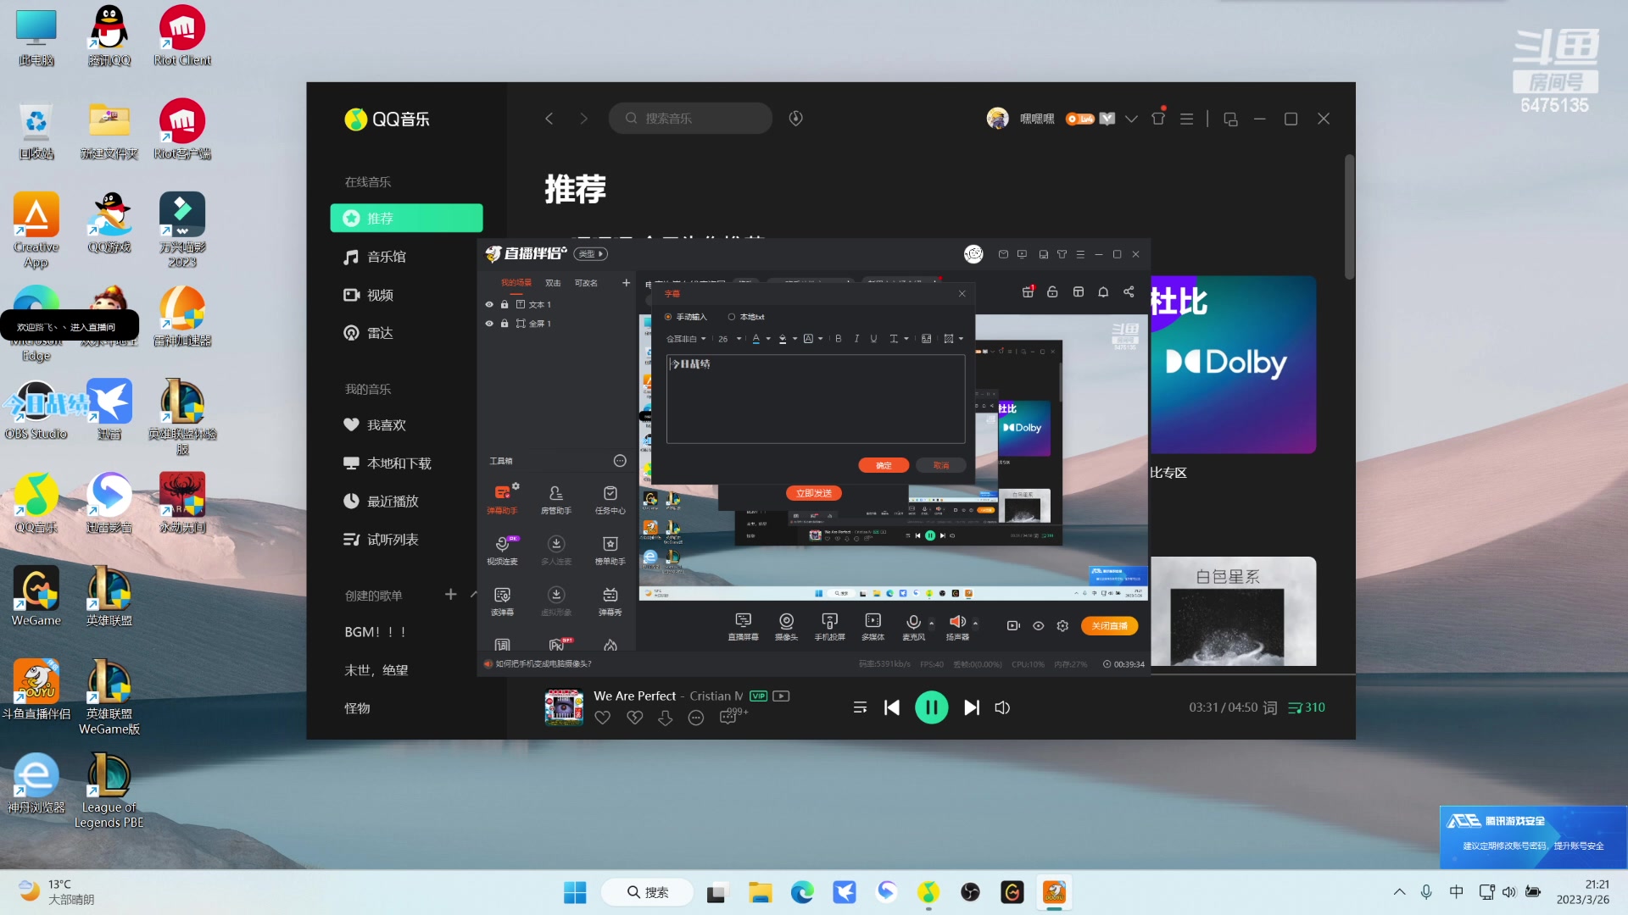Click 立即发送 button

[814, 493]
